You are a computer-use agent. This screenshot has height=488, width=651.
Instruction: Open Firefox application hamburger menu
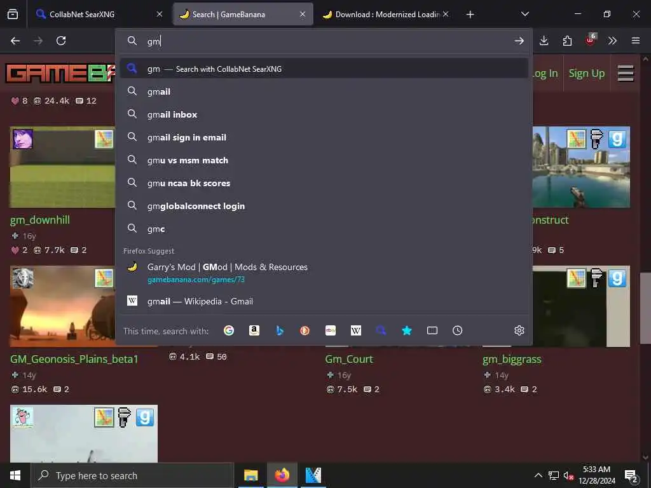pos(636,41)
